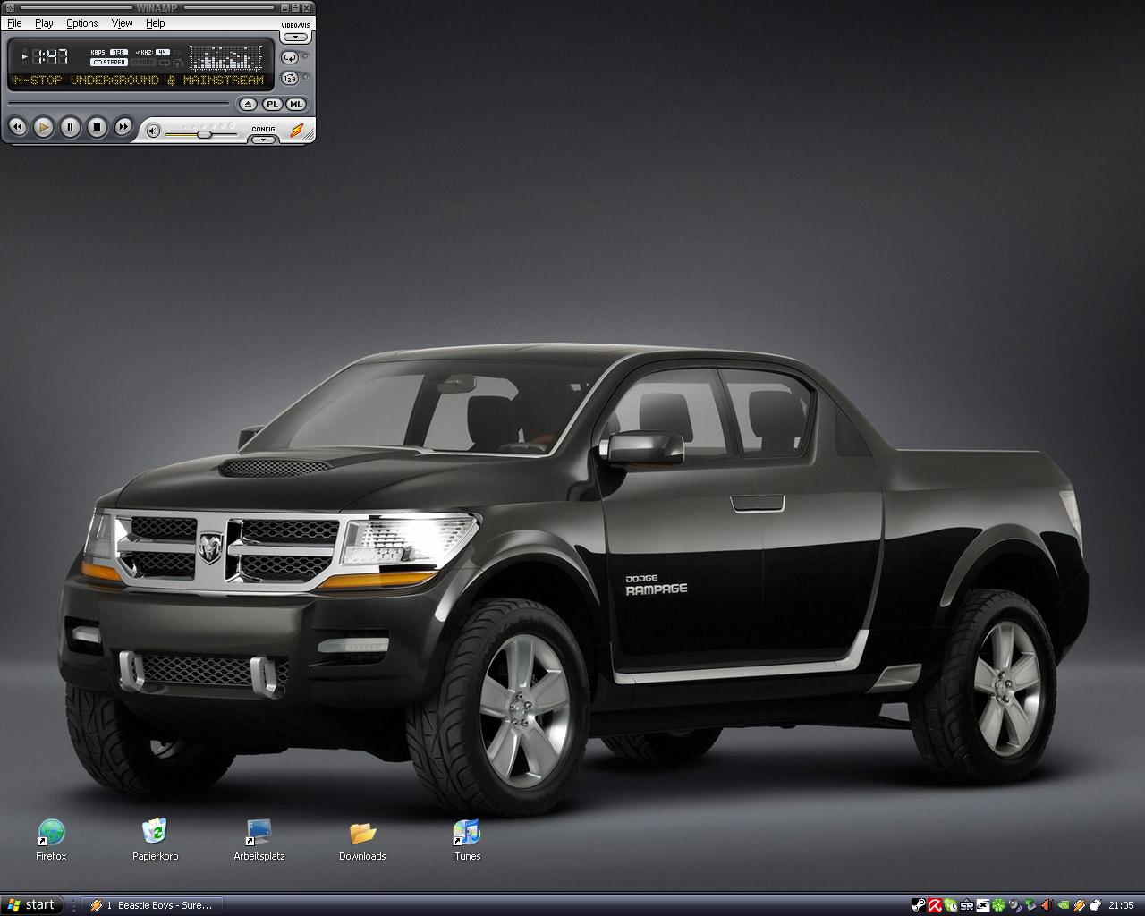Click the Arbeitsplatz desktop icon
This screenshot has width=1145, height=916.
pyautogui.click(x=259, y=840)
